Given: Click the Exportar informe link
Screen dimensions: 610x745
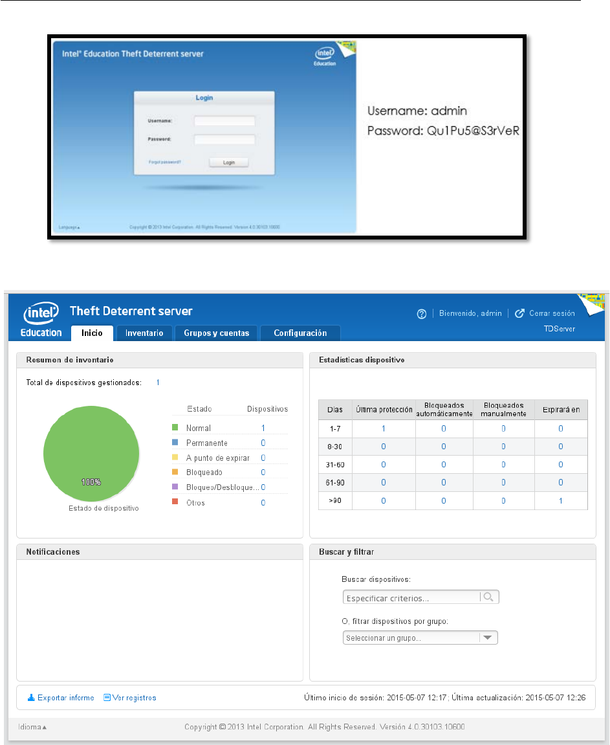Looking at the screenshot, I should pos(66,698).
